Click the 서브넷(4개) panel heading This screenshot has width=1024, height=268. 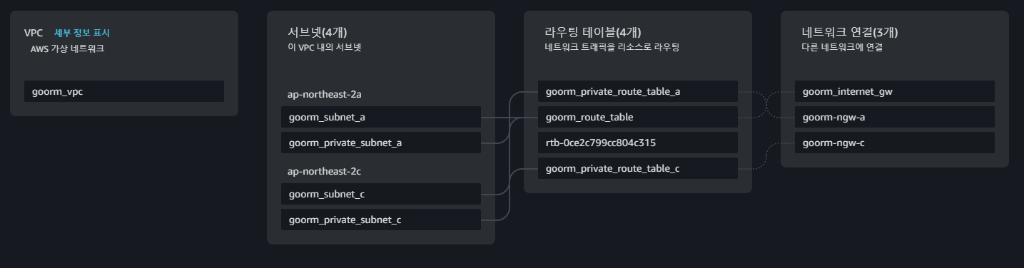point(317,32)
